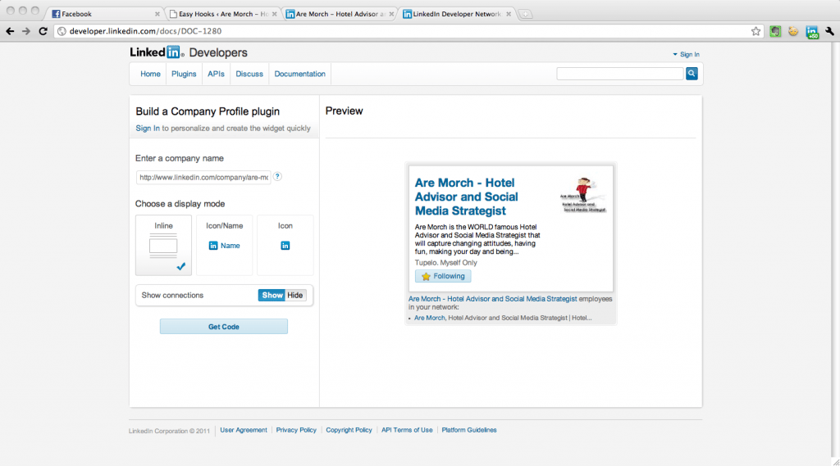This screenshot has width=840, height=466.
Task: Click company link above employees in network
Action: coord(493,299)
